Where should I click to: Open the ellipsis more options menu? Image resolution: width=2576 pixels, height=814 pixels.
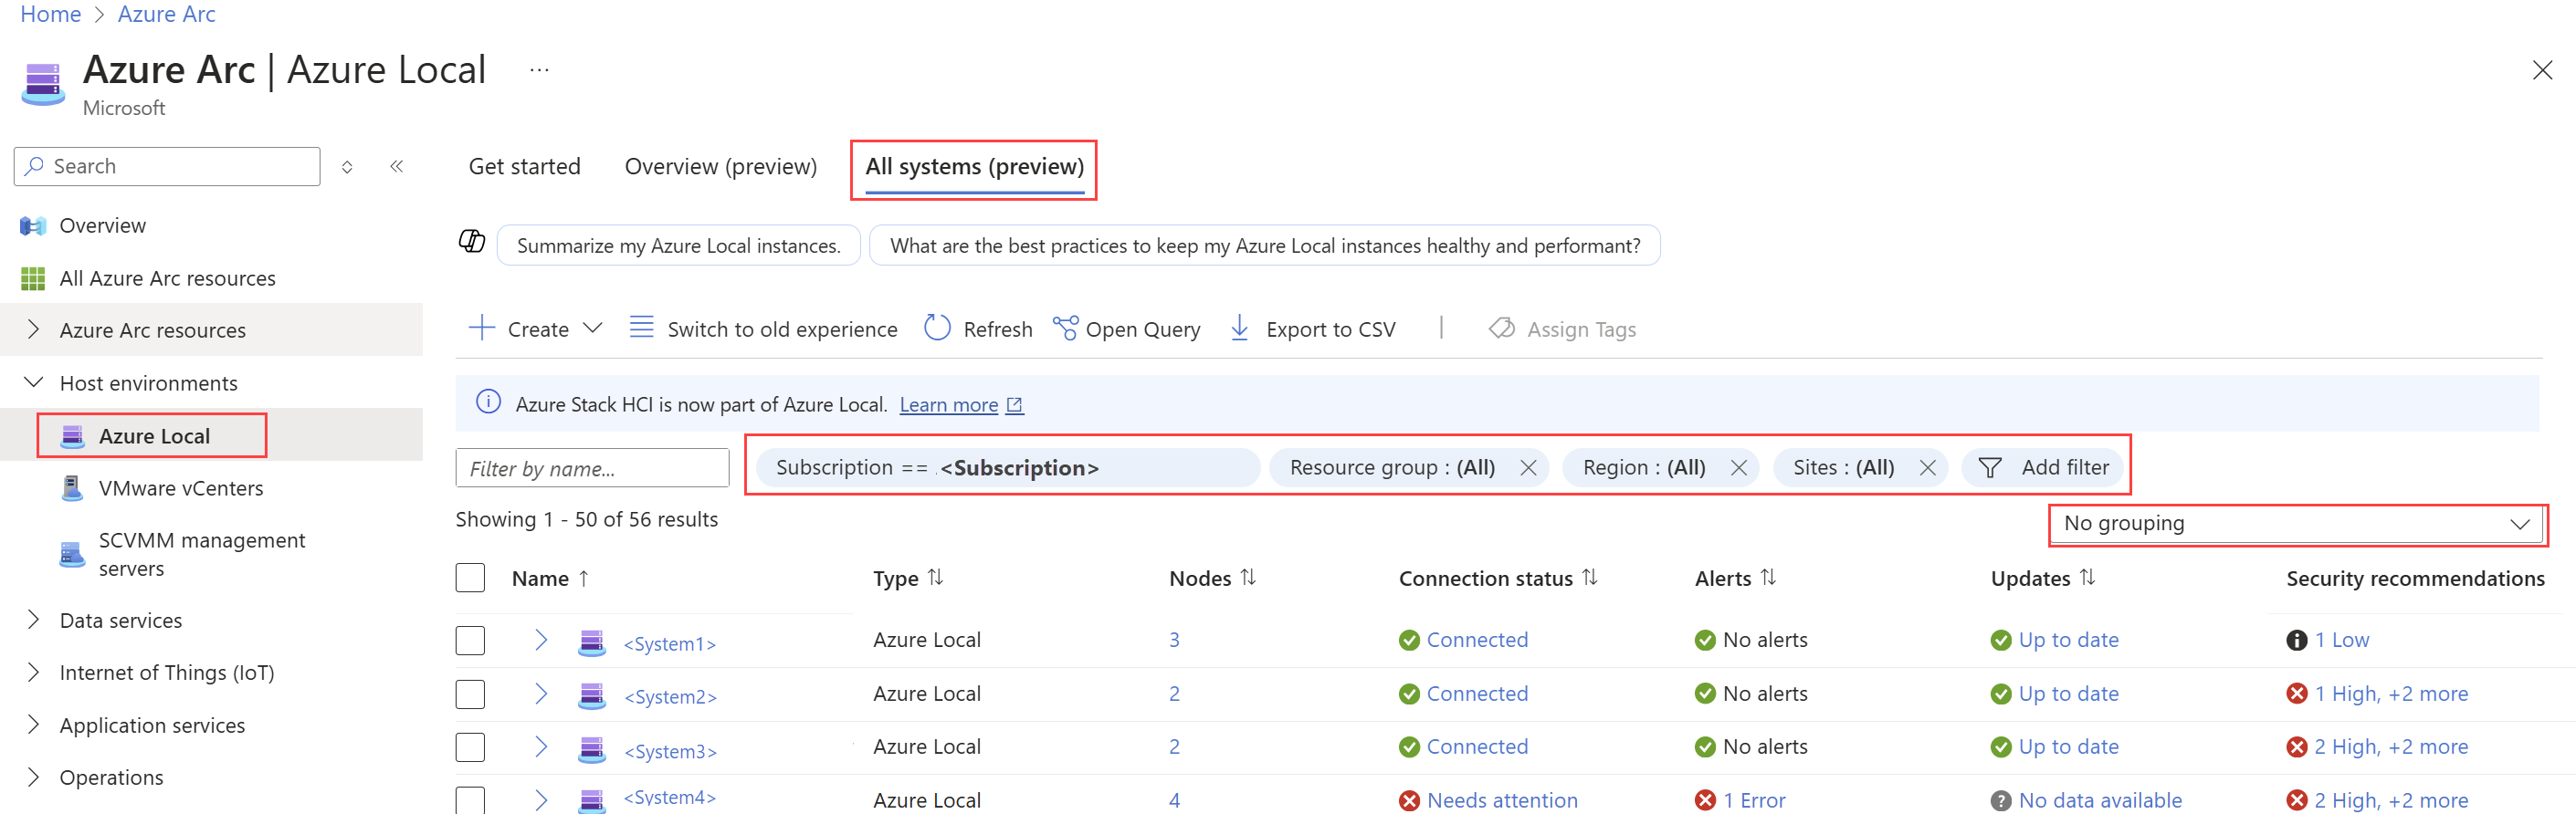pyautogui.click(x=539, y=70)
